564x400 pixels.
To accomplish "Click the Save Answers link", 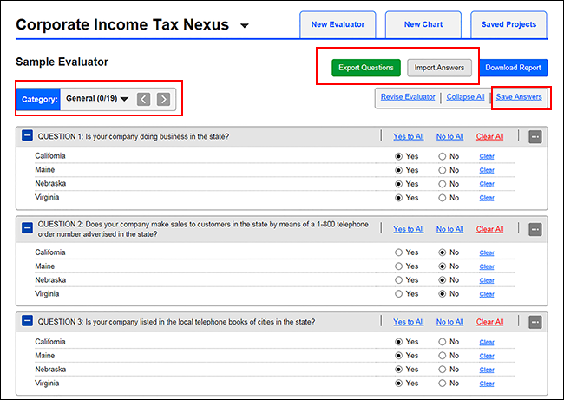I will 519,97.
